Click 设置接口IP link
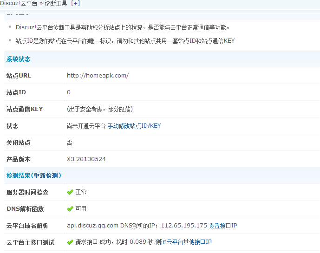 tap(223, 226)
